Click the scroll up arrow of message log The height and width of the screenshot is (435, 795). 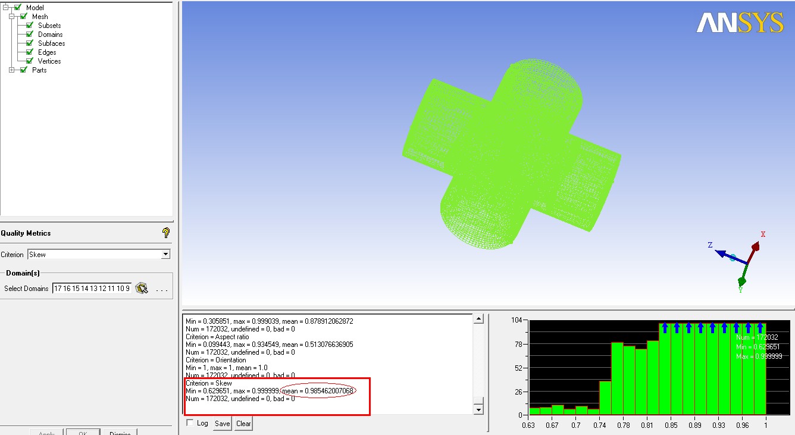[478, 320]
